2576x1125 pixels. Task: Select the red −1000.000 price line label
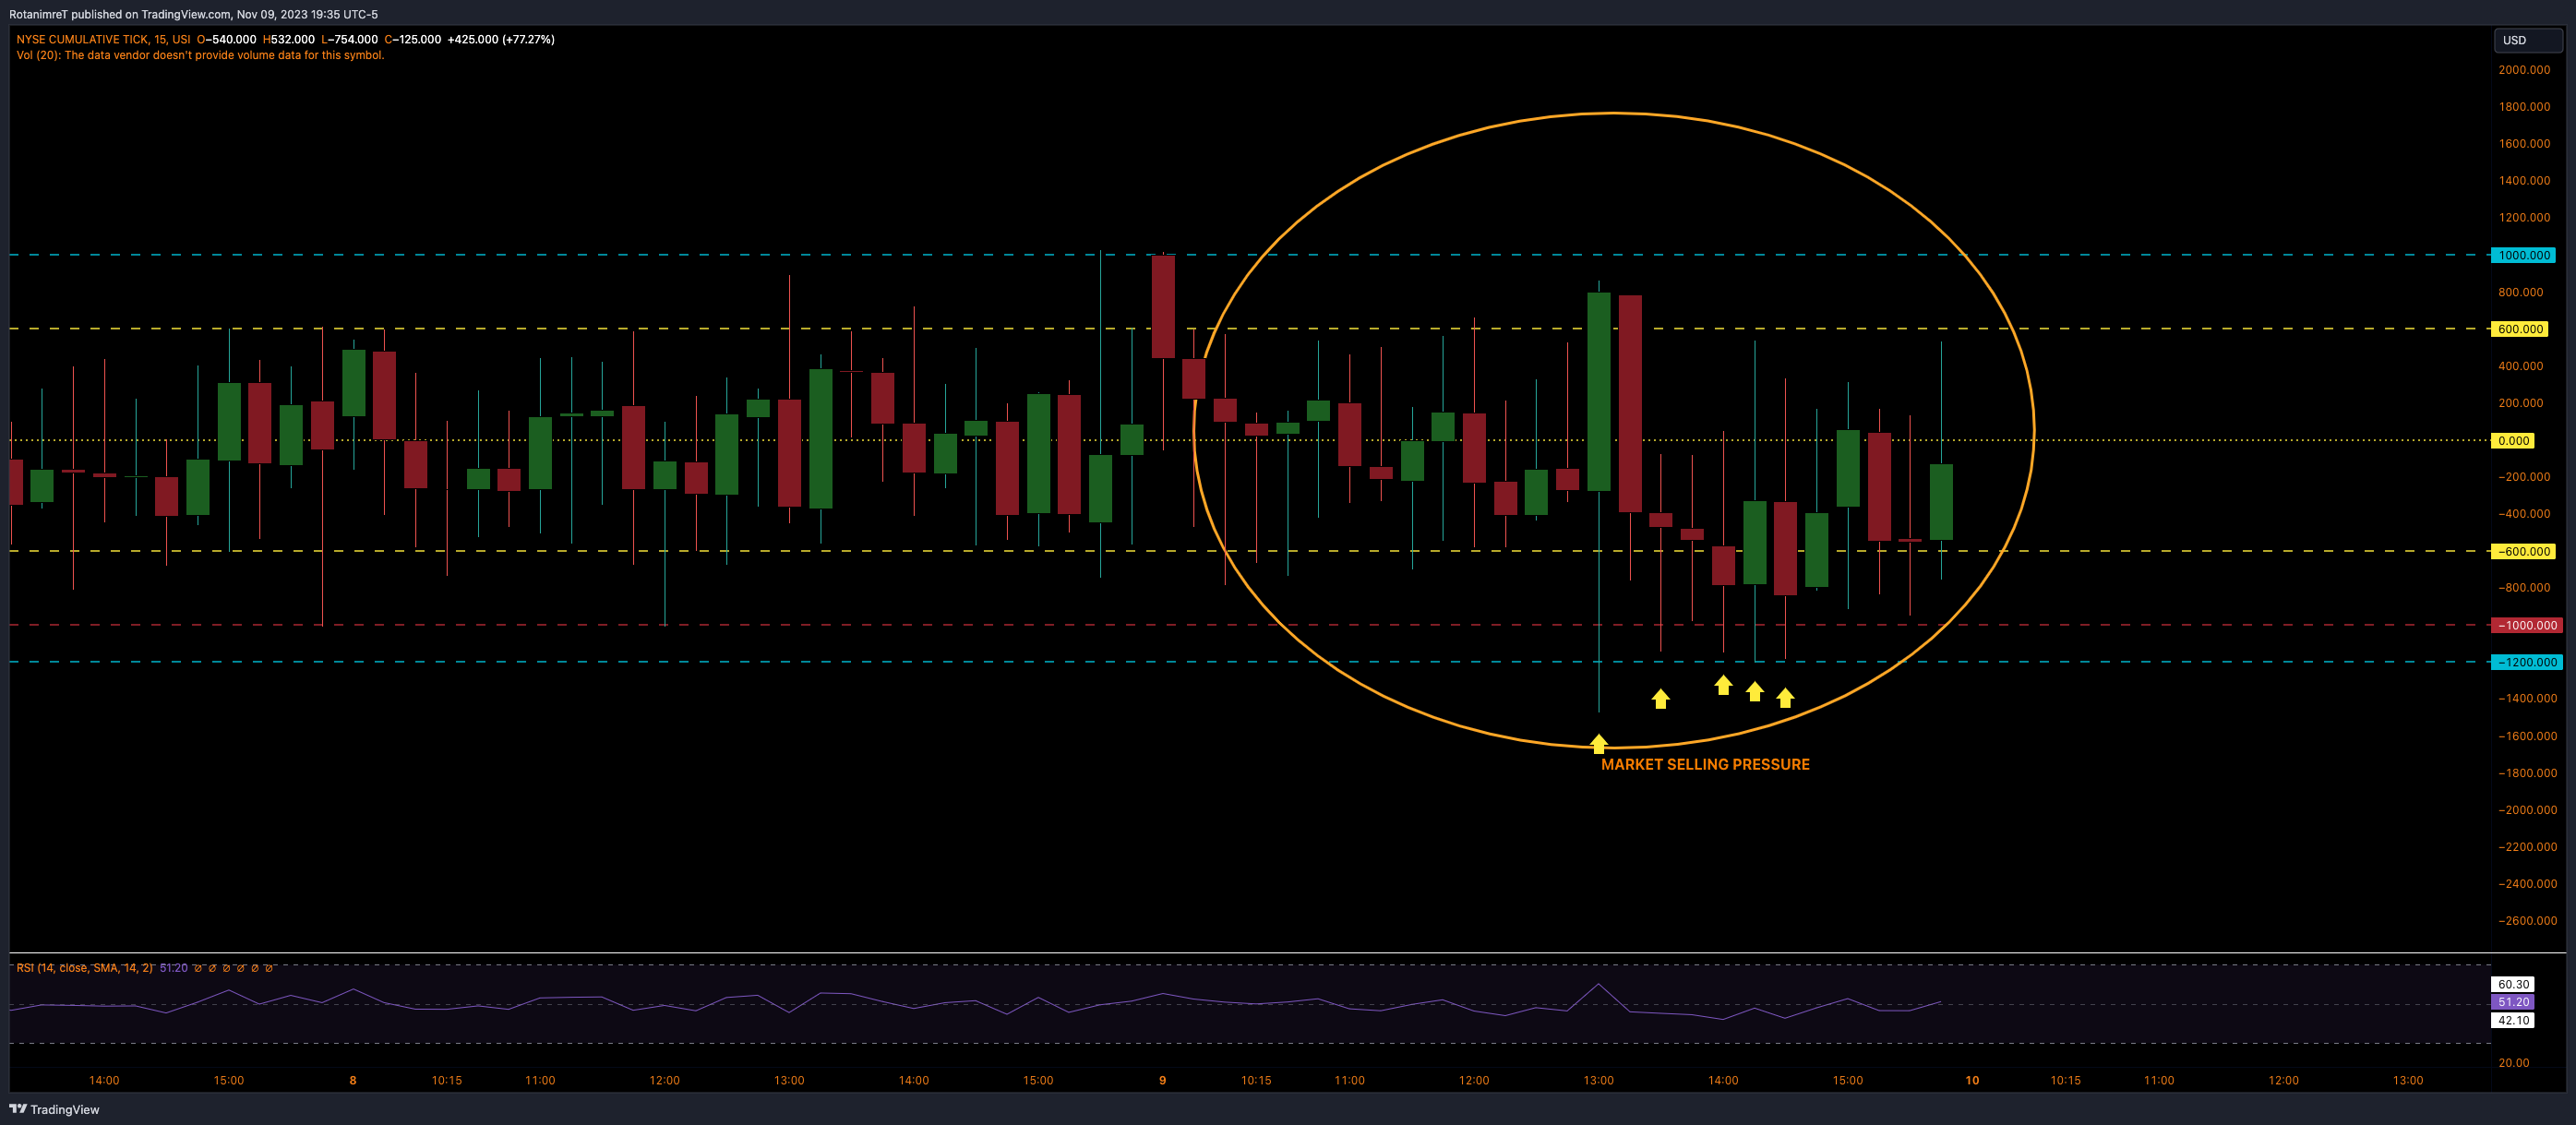tap(2526, 625)
